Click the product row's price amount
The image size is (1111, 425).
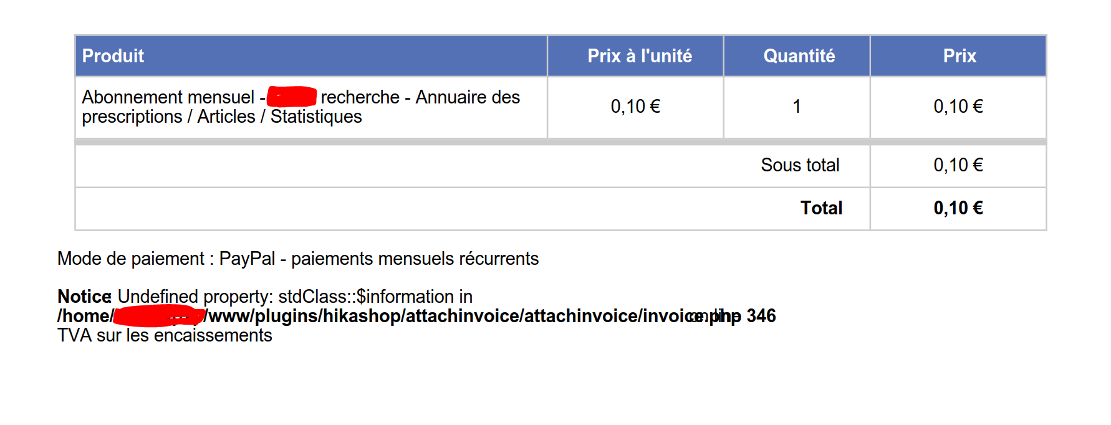[958, 107]
